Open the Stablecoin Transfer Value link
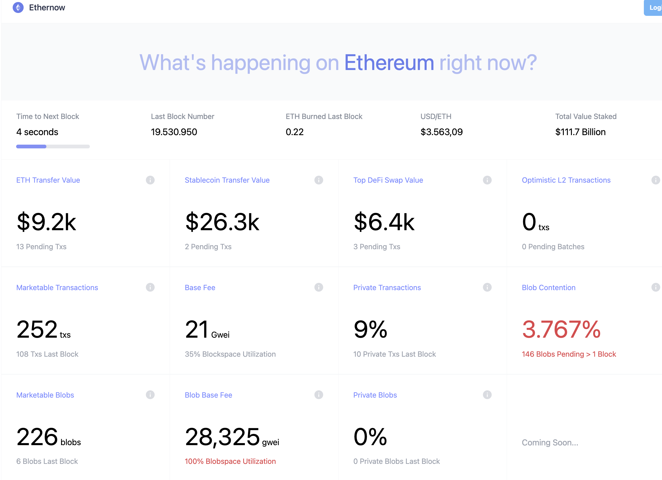 pyautogui.click(x=227, y=180)
